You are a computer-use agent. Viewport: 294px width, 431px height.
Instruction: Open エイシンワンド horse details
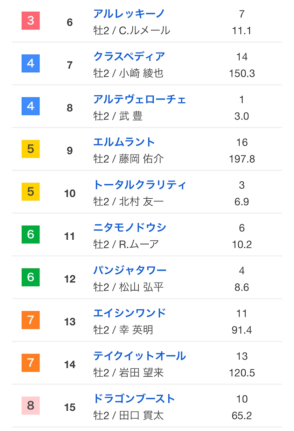coord(129,313)
